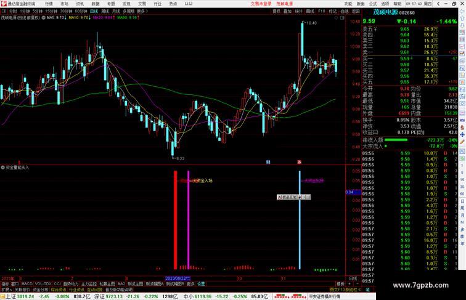Click the plus zoom button beside 模板
Screen dimensions: 466x300
click(349, 284)
